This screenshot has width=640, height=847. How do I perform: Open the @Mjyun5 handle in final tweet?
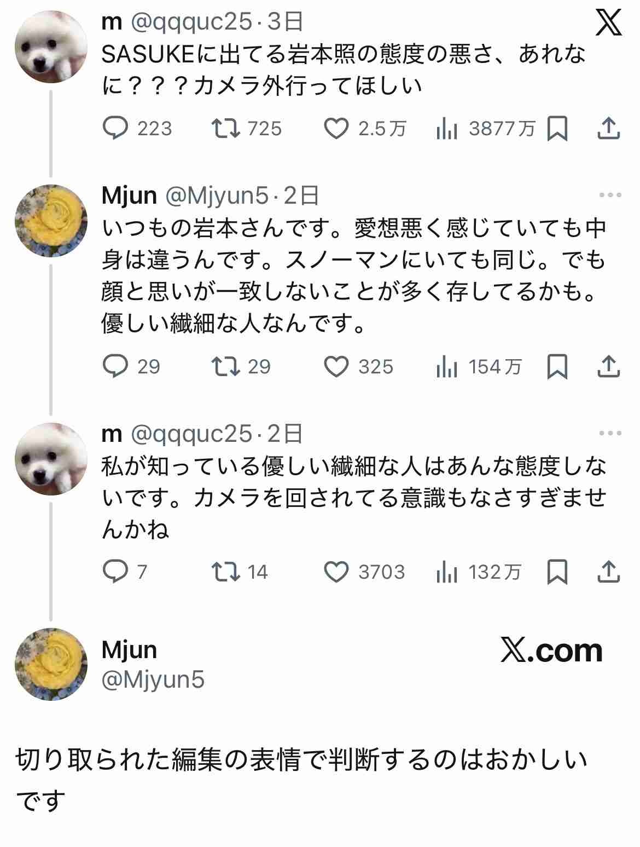[x=153, y=680]
